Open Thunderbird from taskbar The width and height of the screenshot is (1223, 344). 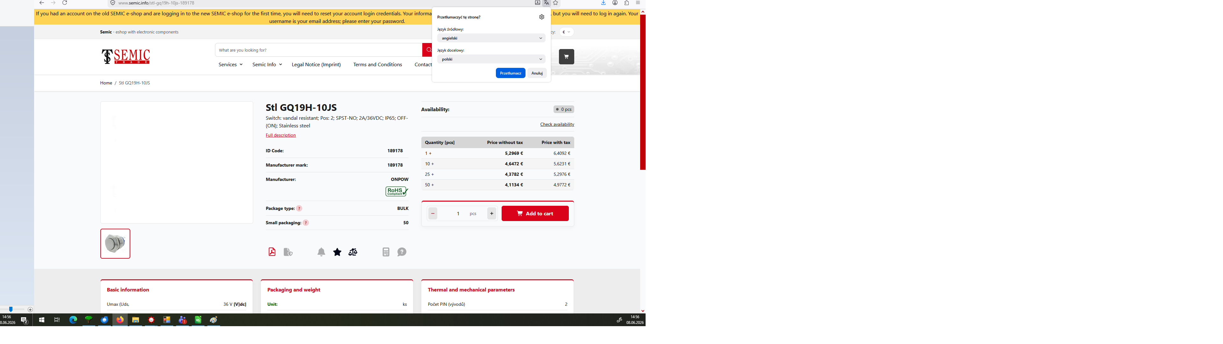[x=104, y=320]
